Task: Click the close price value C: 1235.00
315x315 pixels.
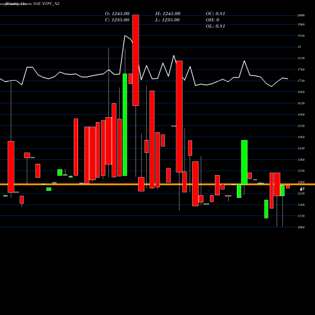Action: pyautogui.click(x=117, y=20)
